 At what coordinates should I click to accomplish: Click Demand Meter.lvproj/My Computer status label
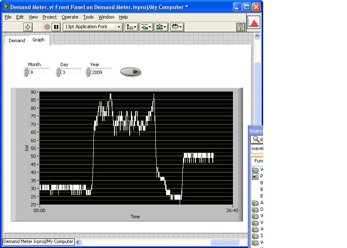pyautogui.click(x=38, y=241)
